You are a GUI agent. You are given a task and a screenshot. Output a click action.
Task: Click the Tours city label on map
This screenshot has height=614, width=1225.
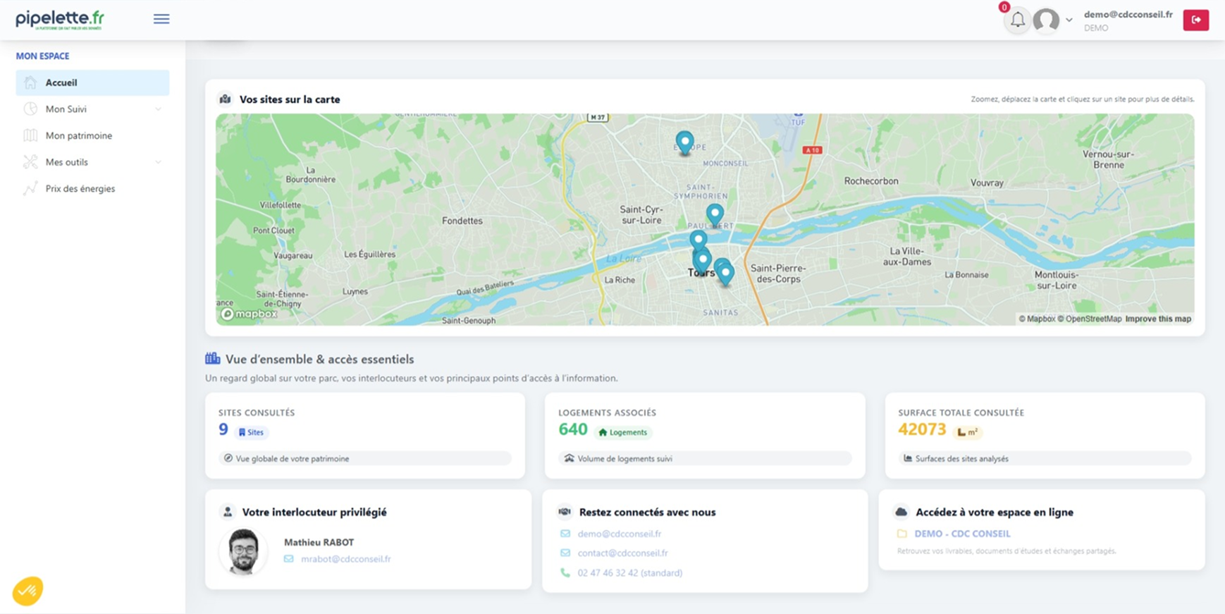click(x=701, y=273)
